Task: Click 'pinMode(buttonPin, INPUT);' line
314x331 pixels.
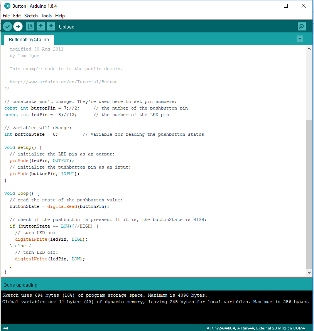Action: click(x=44, y=174)
